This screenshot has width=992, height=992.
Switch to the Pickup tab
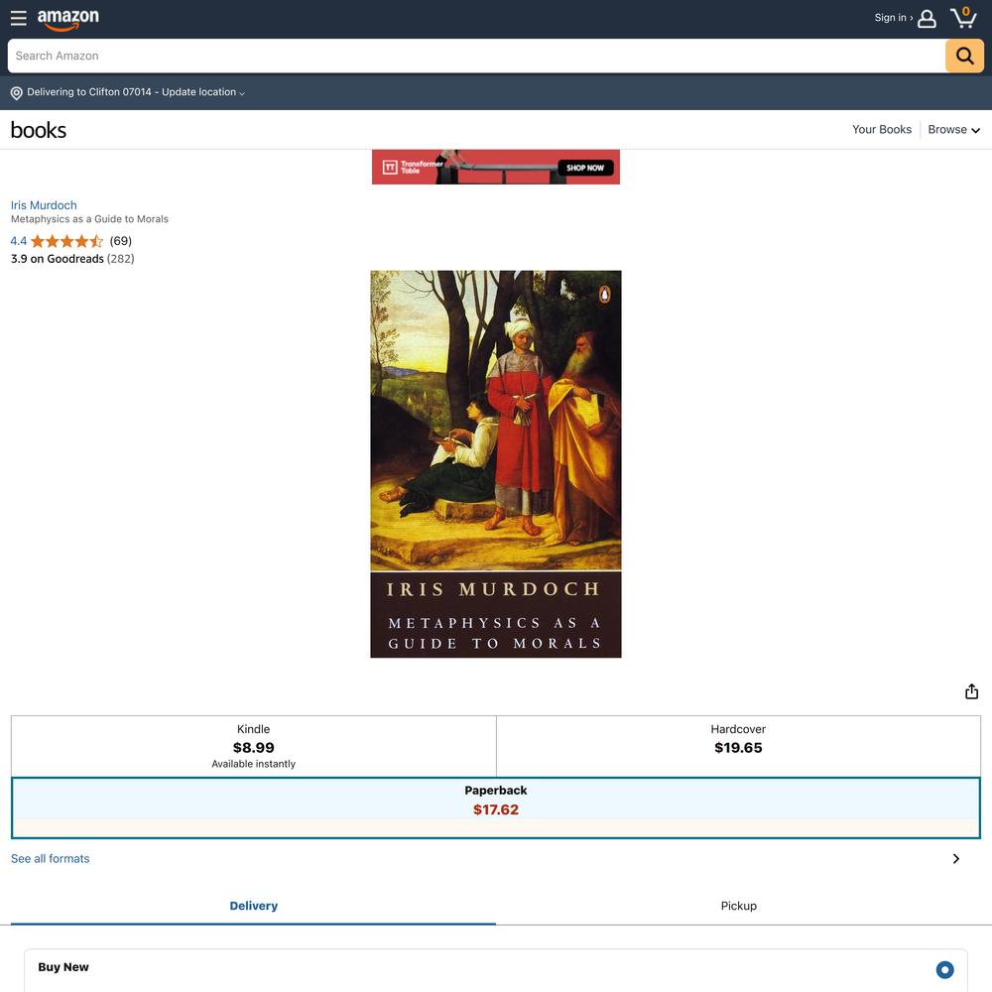coord(738,906)
